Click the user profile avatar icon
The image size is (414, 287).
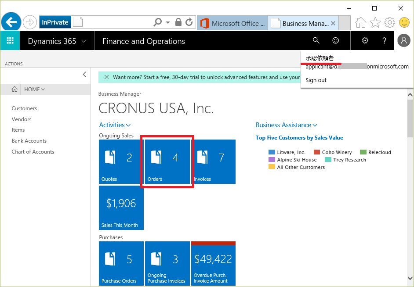pos(404,40)
